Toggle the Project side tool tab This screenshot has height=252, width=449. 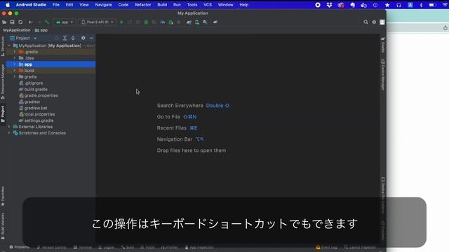3,113
